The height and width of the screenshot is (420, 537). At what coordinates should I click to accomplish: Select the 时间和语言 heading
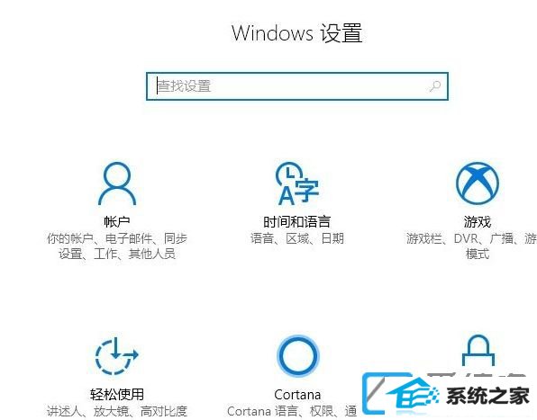point(297,221)
